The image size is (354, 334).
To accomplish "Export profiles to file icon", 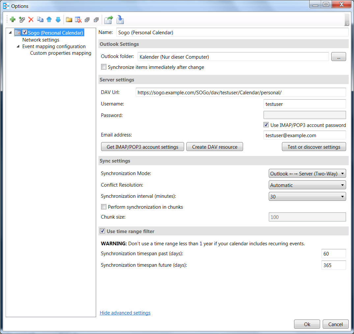I will point(108,20).
